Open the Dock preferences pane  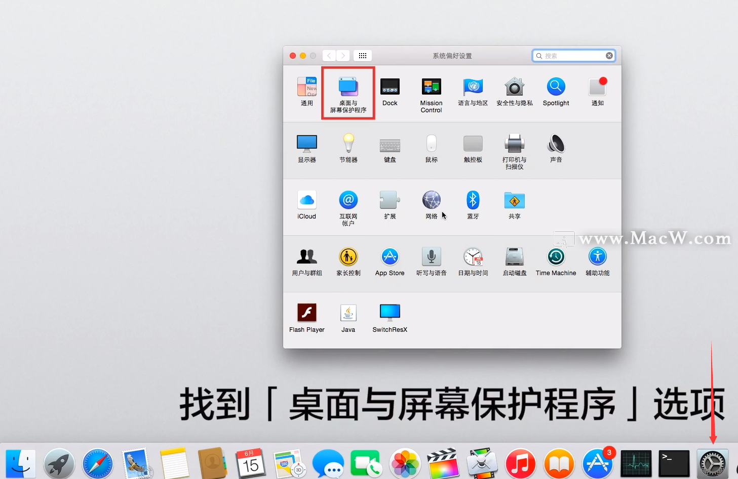click(x=390, y=91)
